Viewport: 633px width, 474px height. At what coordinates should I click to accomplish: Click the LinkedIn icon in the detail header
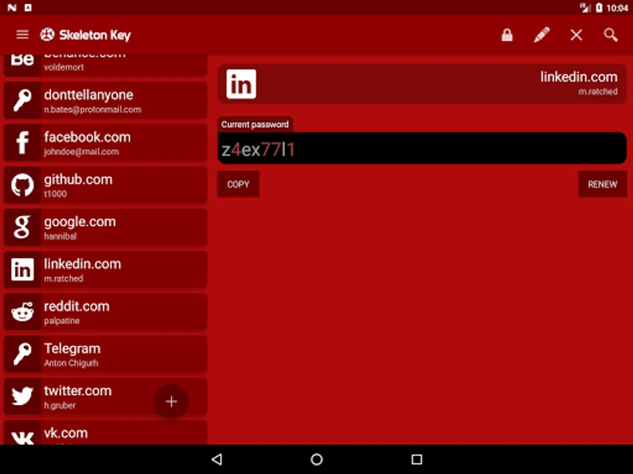pyautogui.click(x=241, y=83)
